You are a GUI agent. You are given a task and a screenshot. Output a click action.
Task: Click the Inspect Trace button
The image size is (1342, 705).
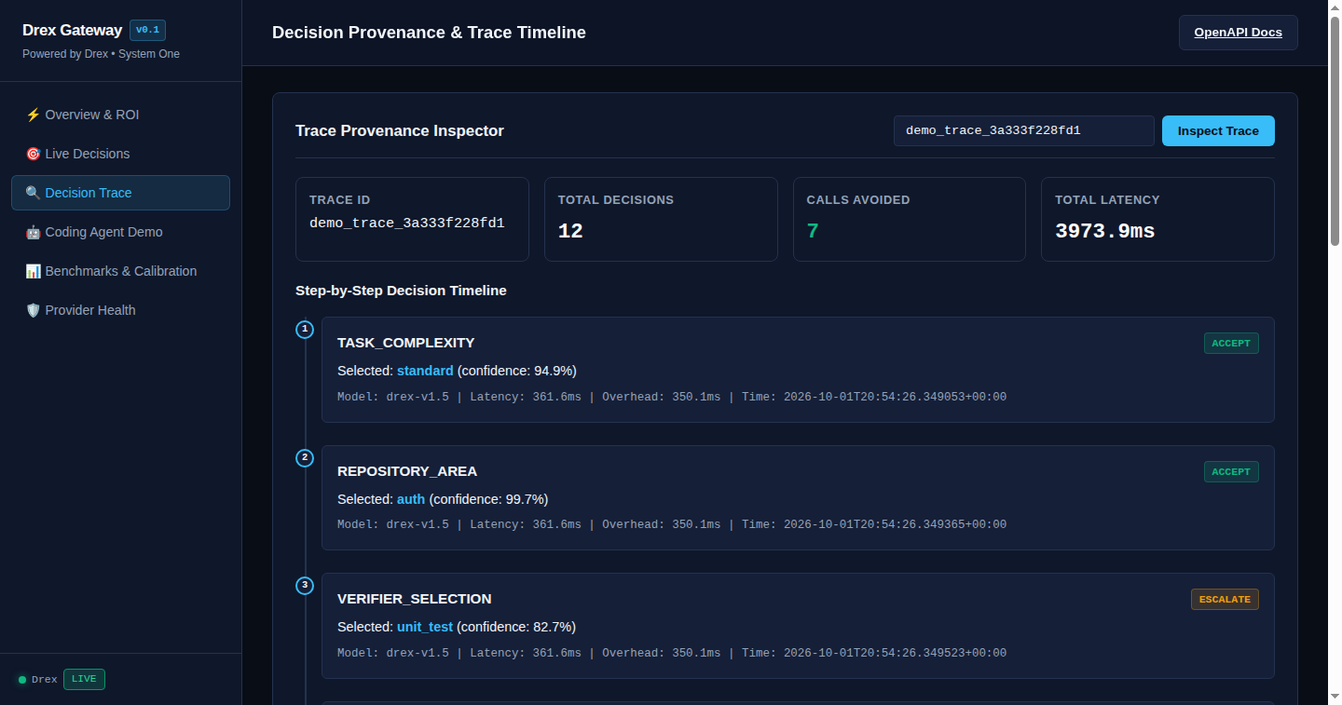[1218, 131]
